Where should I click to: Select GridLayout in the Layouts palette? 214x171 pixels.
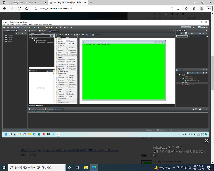click(71, 62)
